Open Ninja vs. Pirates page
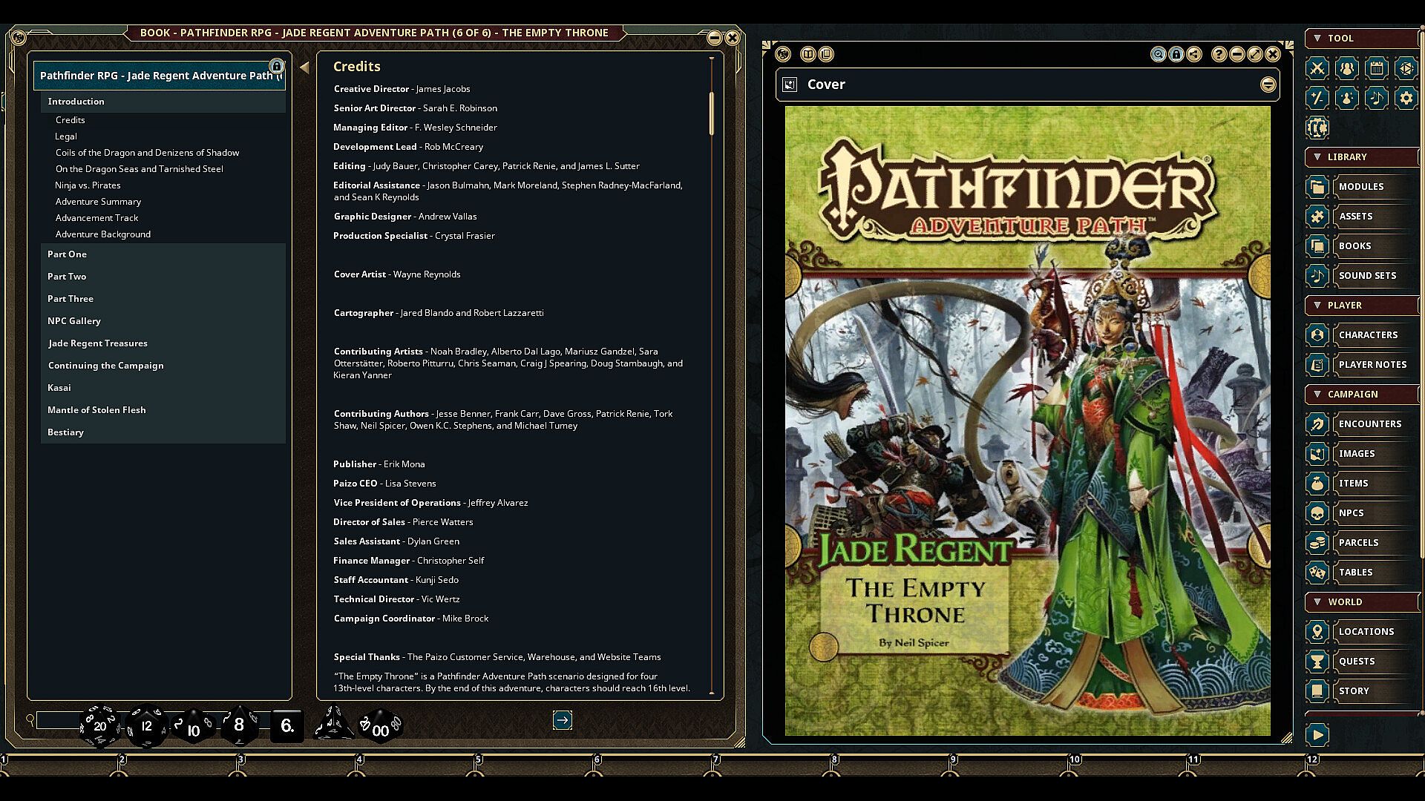The height and width of the screenshot is (801, 1425). [88, 185]
